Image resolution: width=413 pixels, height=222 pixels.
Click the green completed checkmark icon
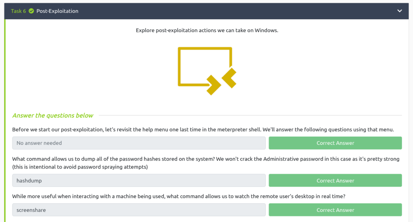(31, 11)
